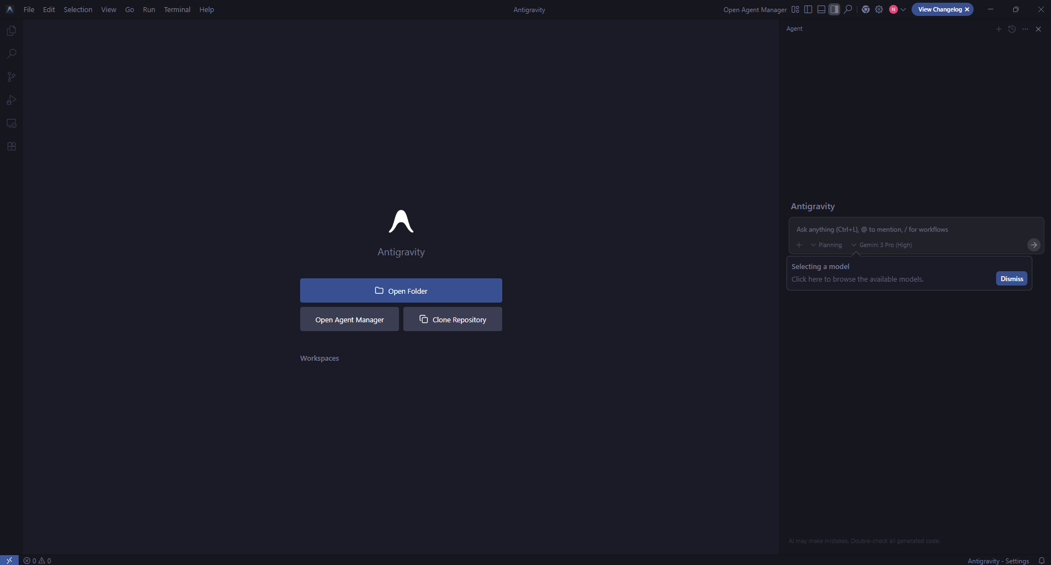Viewport: 1051px width, 565px height.
Task: Open the settings gear in the title bar
Action: point(879,9)
